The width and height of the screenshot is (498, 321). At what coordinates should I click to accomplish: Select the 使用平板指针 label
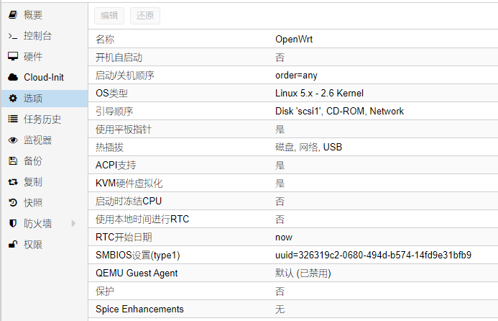tap(123, 129)
